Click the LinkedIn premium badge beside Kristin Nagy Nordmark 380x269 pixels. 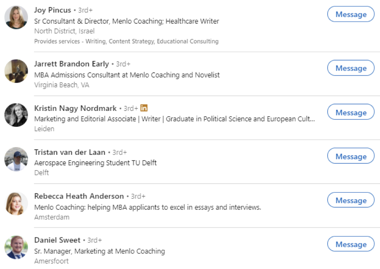[144, 108]
